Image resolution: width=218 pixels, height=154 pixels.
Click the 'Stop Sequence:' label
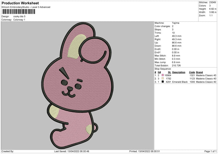[163, 69]
